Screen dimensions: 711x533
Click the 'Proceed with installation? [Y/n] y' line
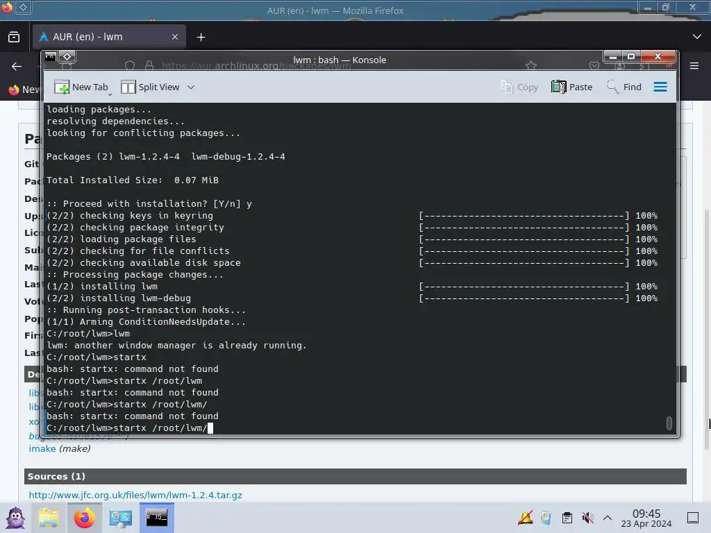click(x=149, y=204)
